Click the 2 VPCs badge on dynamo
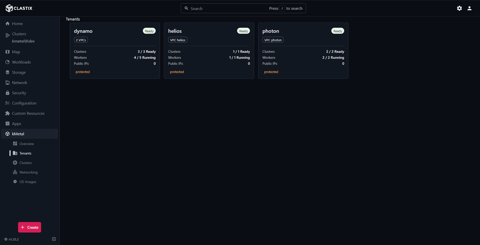 [81, 40]
